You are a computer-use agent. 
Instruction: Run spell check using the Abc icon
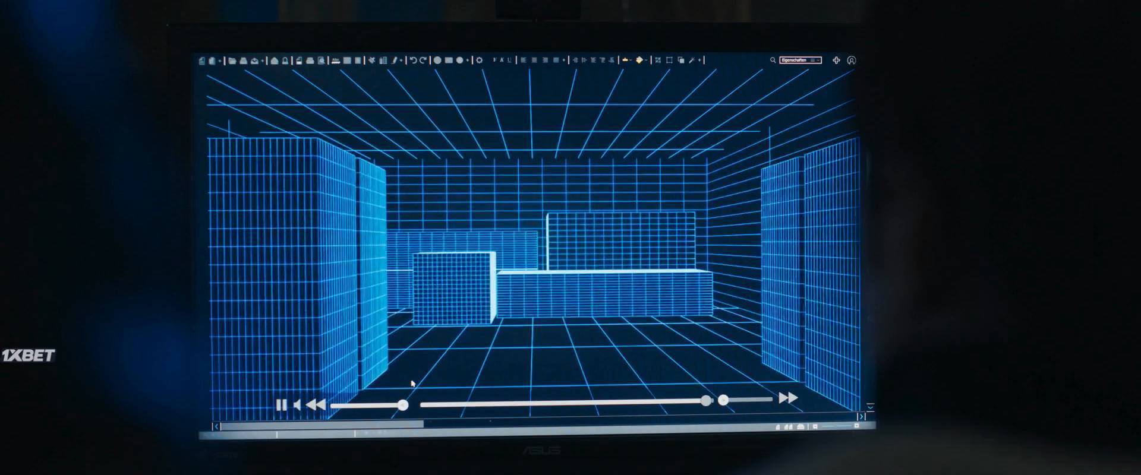(x=336, y=60)
